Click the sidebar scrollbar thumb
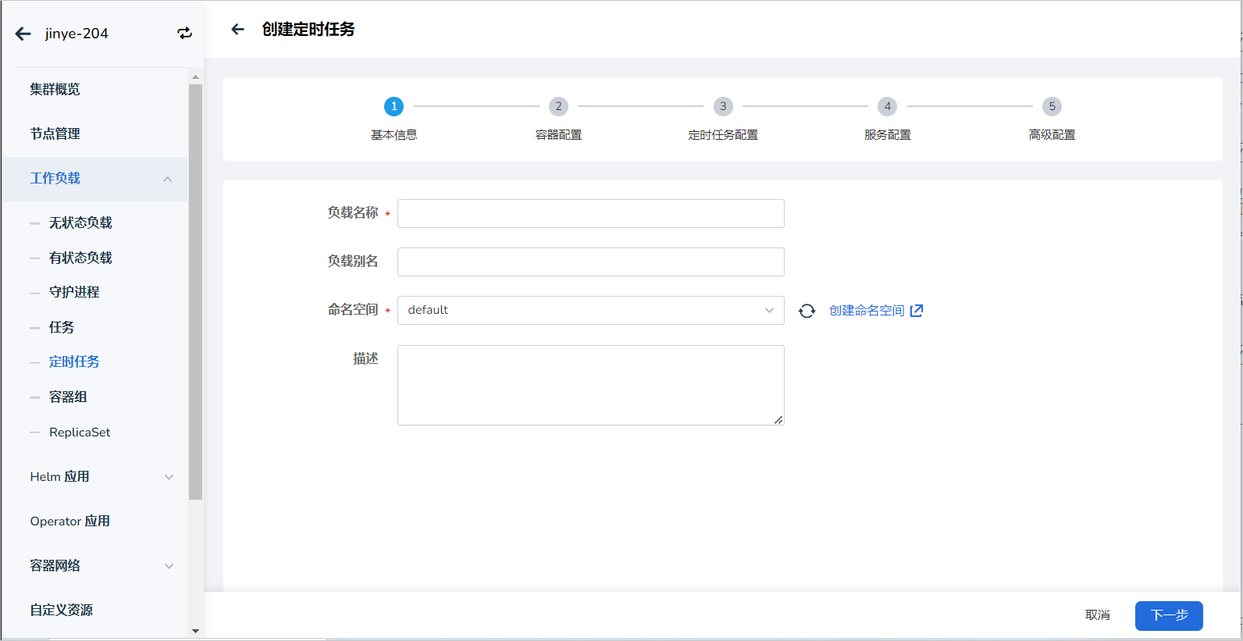Viewport: 1243px width, 641px height. point(195,292)
